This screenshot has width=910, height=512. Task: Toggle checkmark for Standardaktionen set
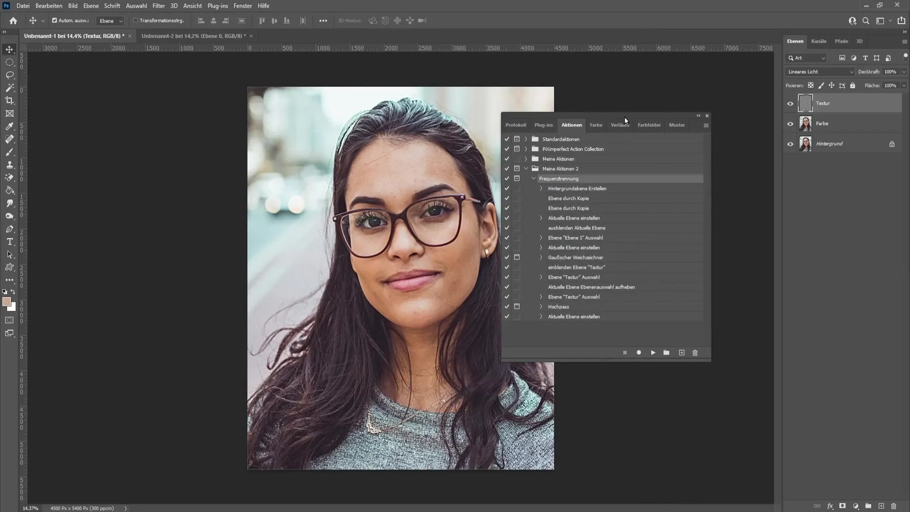click(x=507, y=139)
